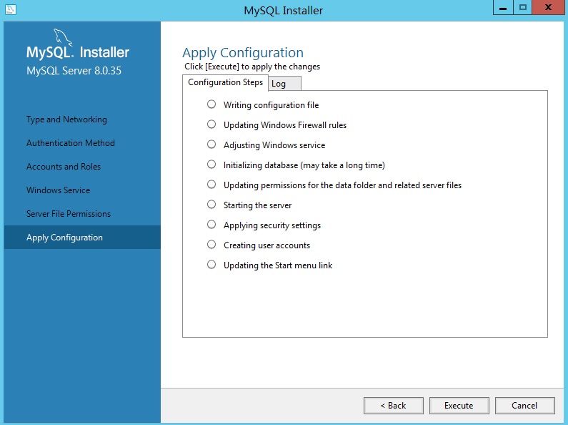
Task: Click the 'Apply Configuration' page heading
Action: coord(243,53)
